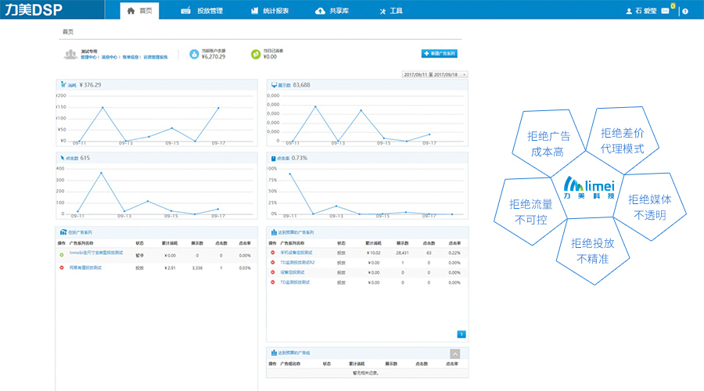The image size is (704, 391).
Task: Click the help question mark icon
Action: coord(685,11)
